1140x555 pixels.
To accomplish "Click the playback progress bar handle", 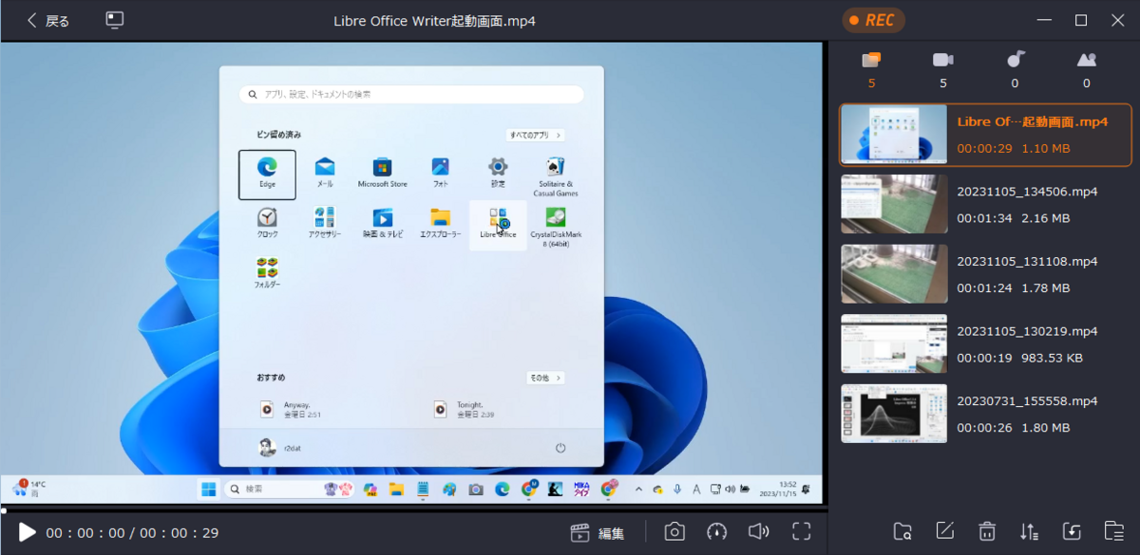I will tap(4, 510).
